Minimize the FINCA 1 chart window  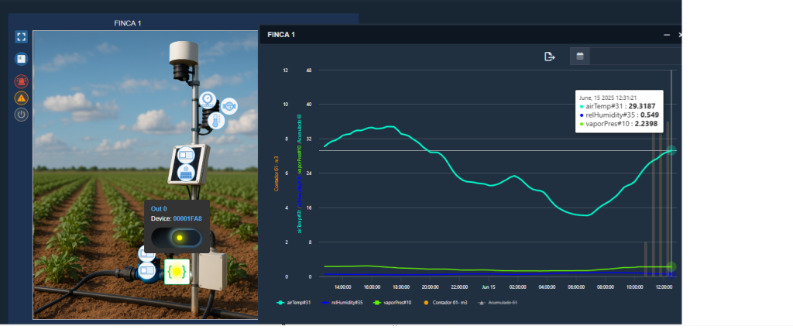(x=666, y=35)
